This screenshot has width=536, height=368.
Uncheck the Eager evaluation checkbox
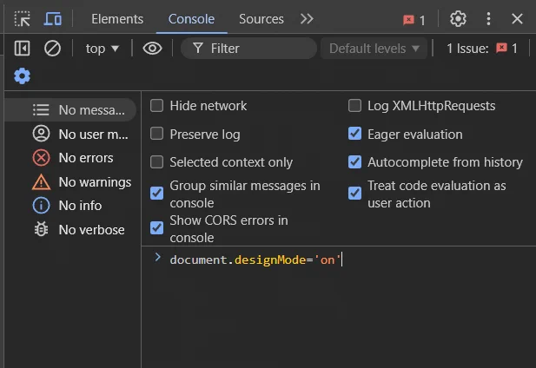(354, 134)
